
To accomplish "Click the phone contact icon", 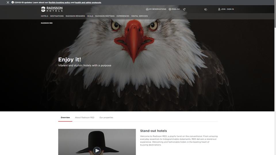I will tap(184, 9).
